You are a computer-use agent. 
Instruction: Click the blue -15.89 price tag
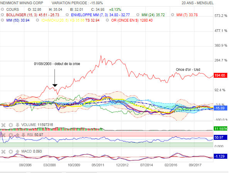coord(220,108)
